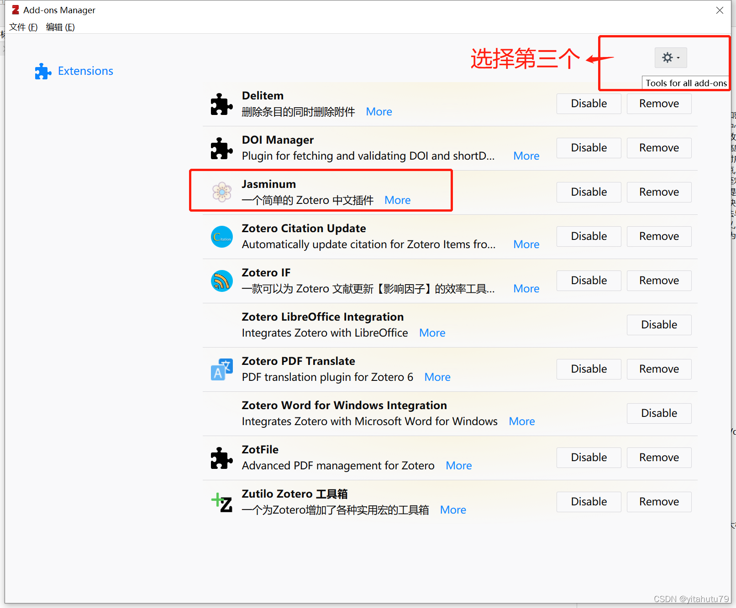This screenshot has width=736, height=608.
Task: Open More link for Zotero PDF Translate
Action: pyautogui.click(x=437, y=377)
